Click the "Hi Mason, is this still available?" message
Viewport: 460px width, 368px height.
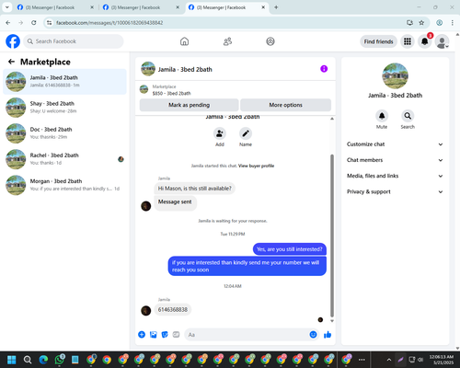(195, 189)
